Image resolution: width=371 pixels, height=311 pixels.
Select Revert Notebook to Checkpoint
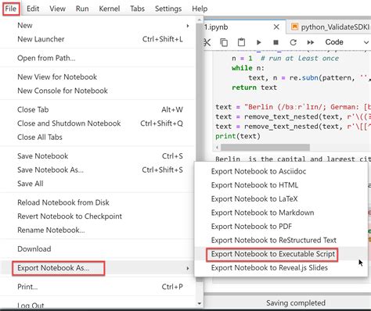pyautogui.click(x=98, y=216)
